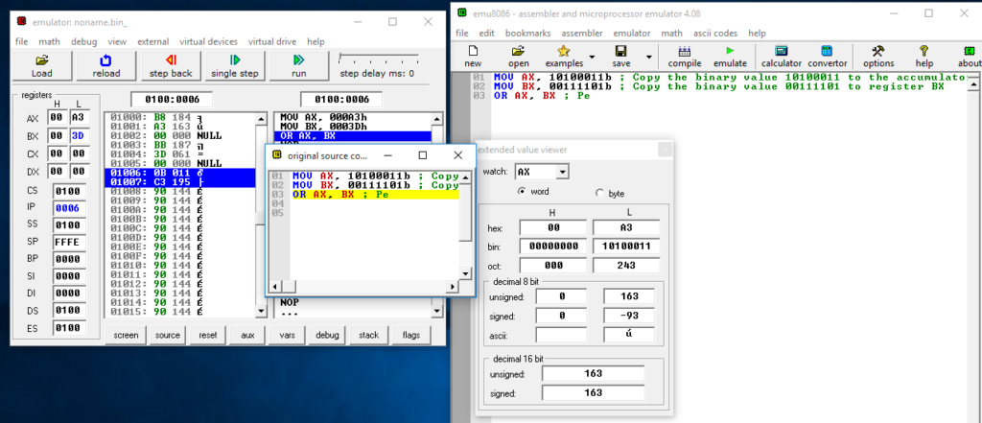Select the byte radio button
The width and height of the screenshot is (982, 423).
pyautogui.click(x=600, y=193)
